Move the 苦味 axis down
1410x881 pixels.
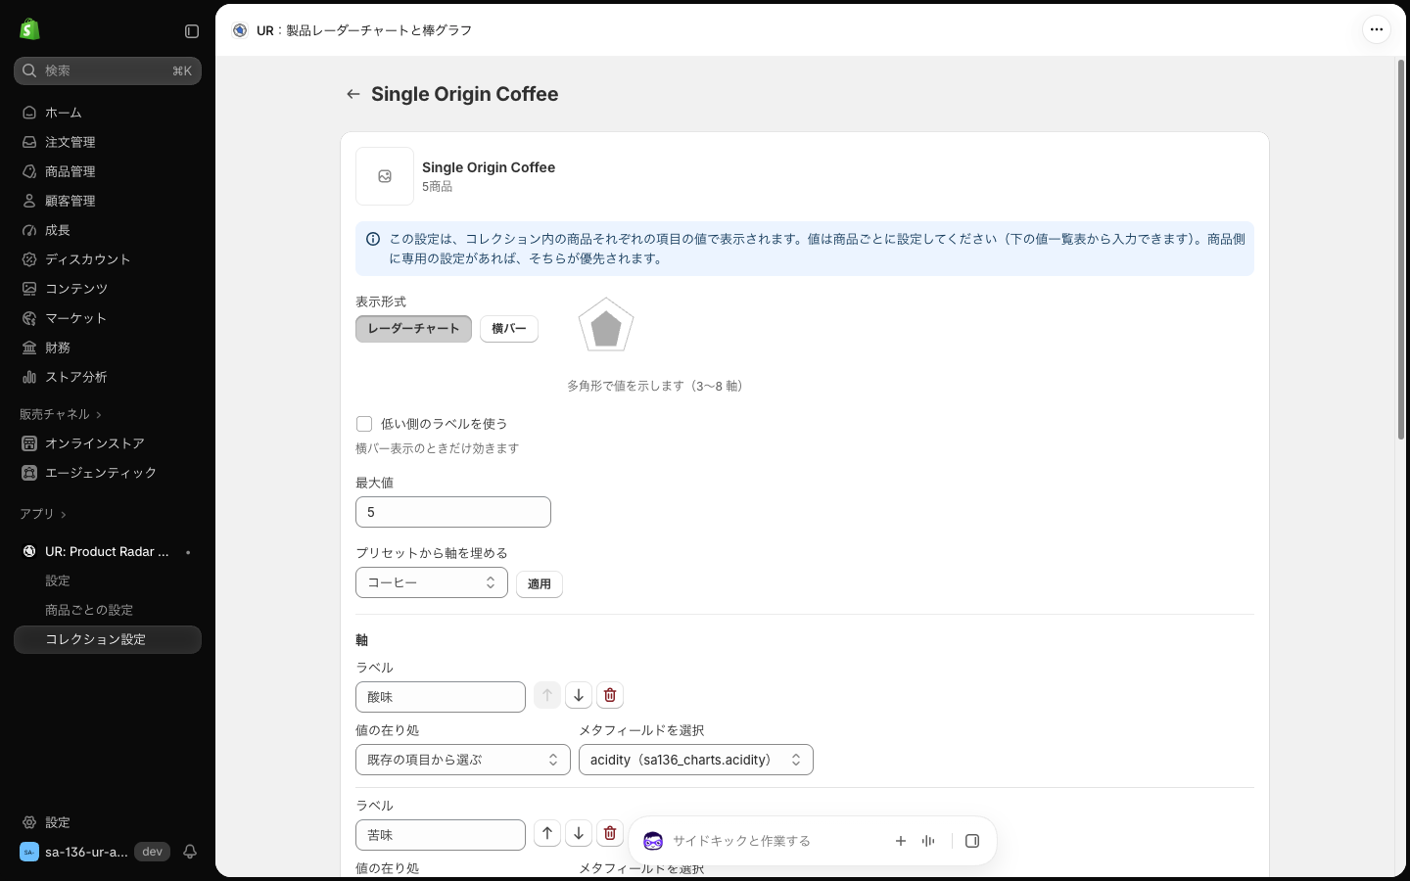tap(579, 833)
